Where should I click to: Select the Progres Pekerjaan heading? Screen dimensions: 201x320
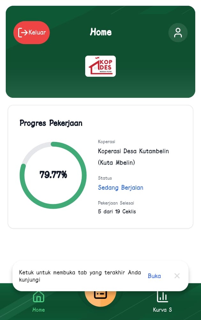51,123
